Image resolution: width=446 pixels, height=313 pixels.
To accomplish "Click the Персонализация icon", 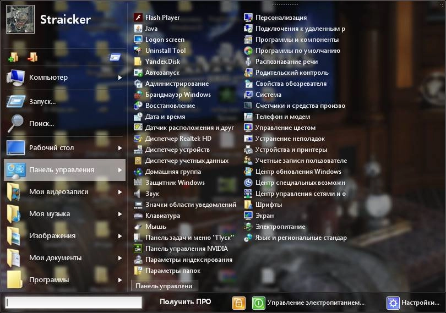I will (x=248, y=18).
